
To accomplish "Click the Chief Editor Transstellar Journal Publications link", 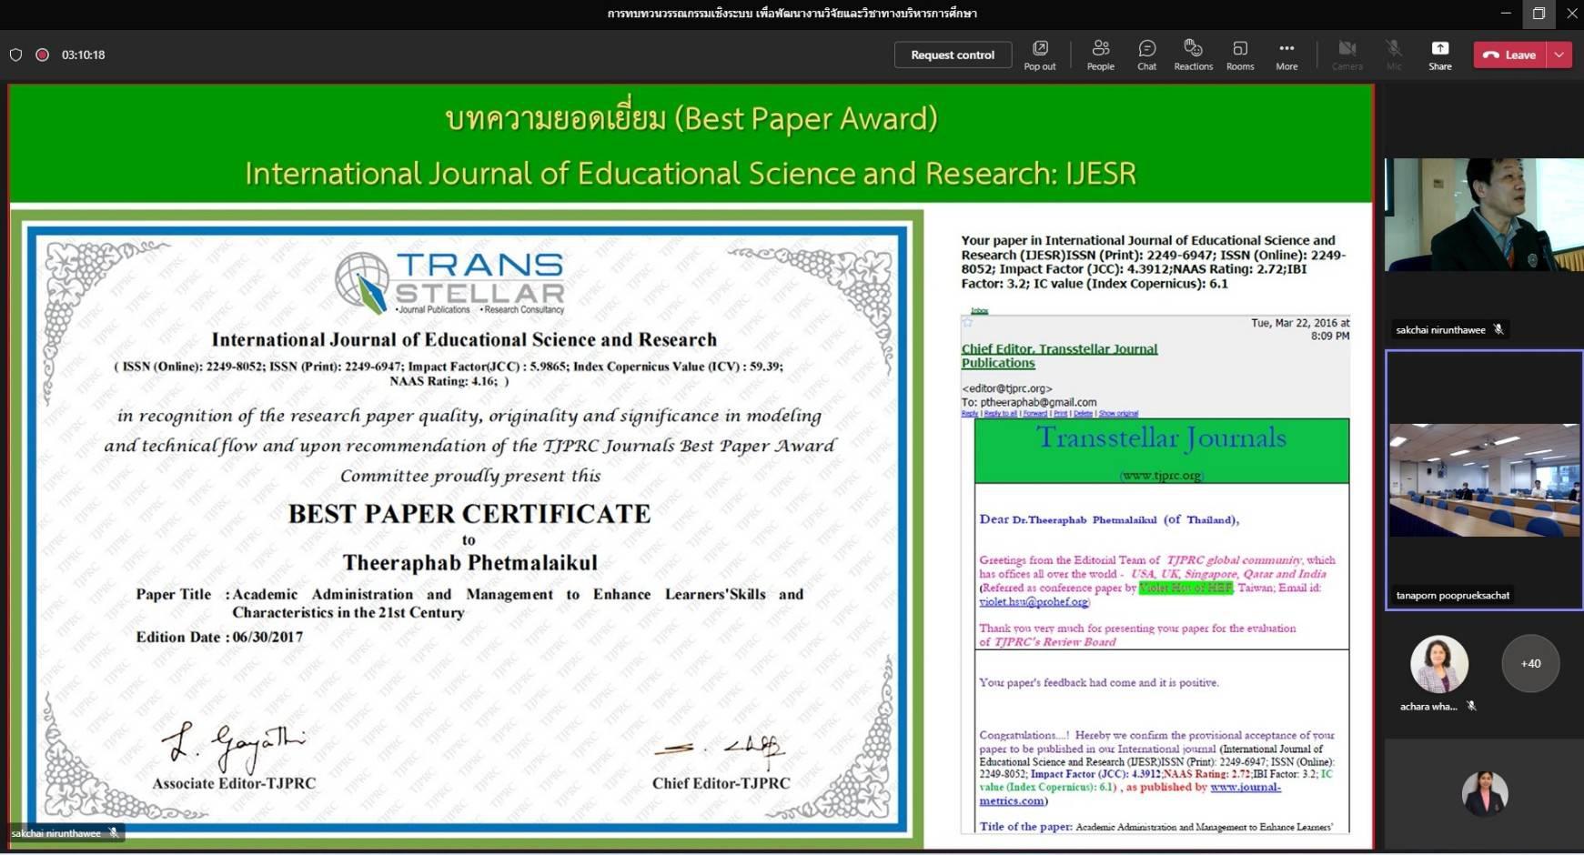I will (x=1059, y=356).
